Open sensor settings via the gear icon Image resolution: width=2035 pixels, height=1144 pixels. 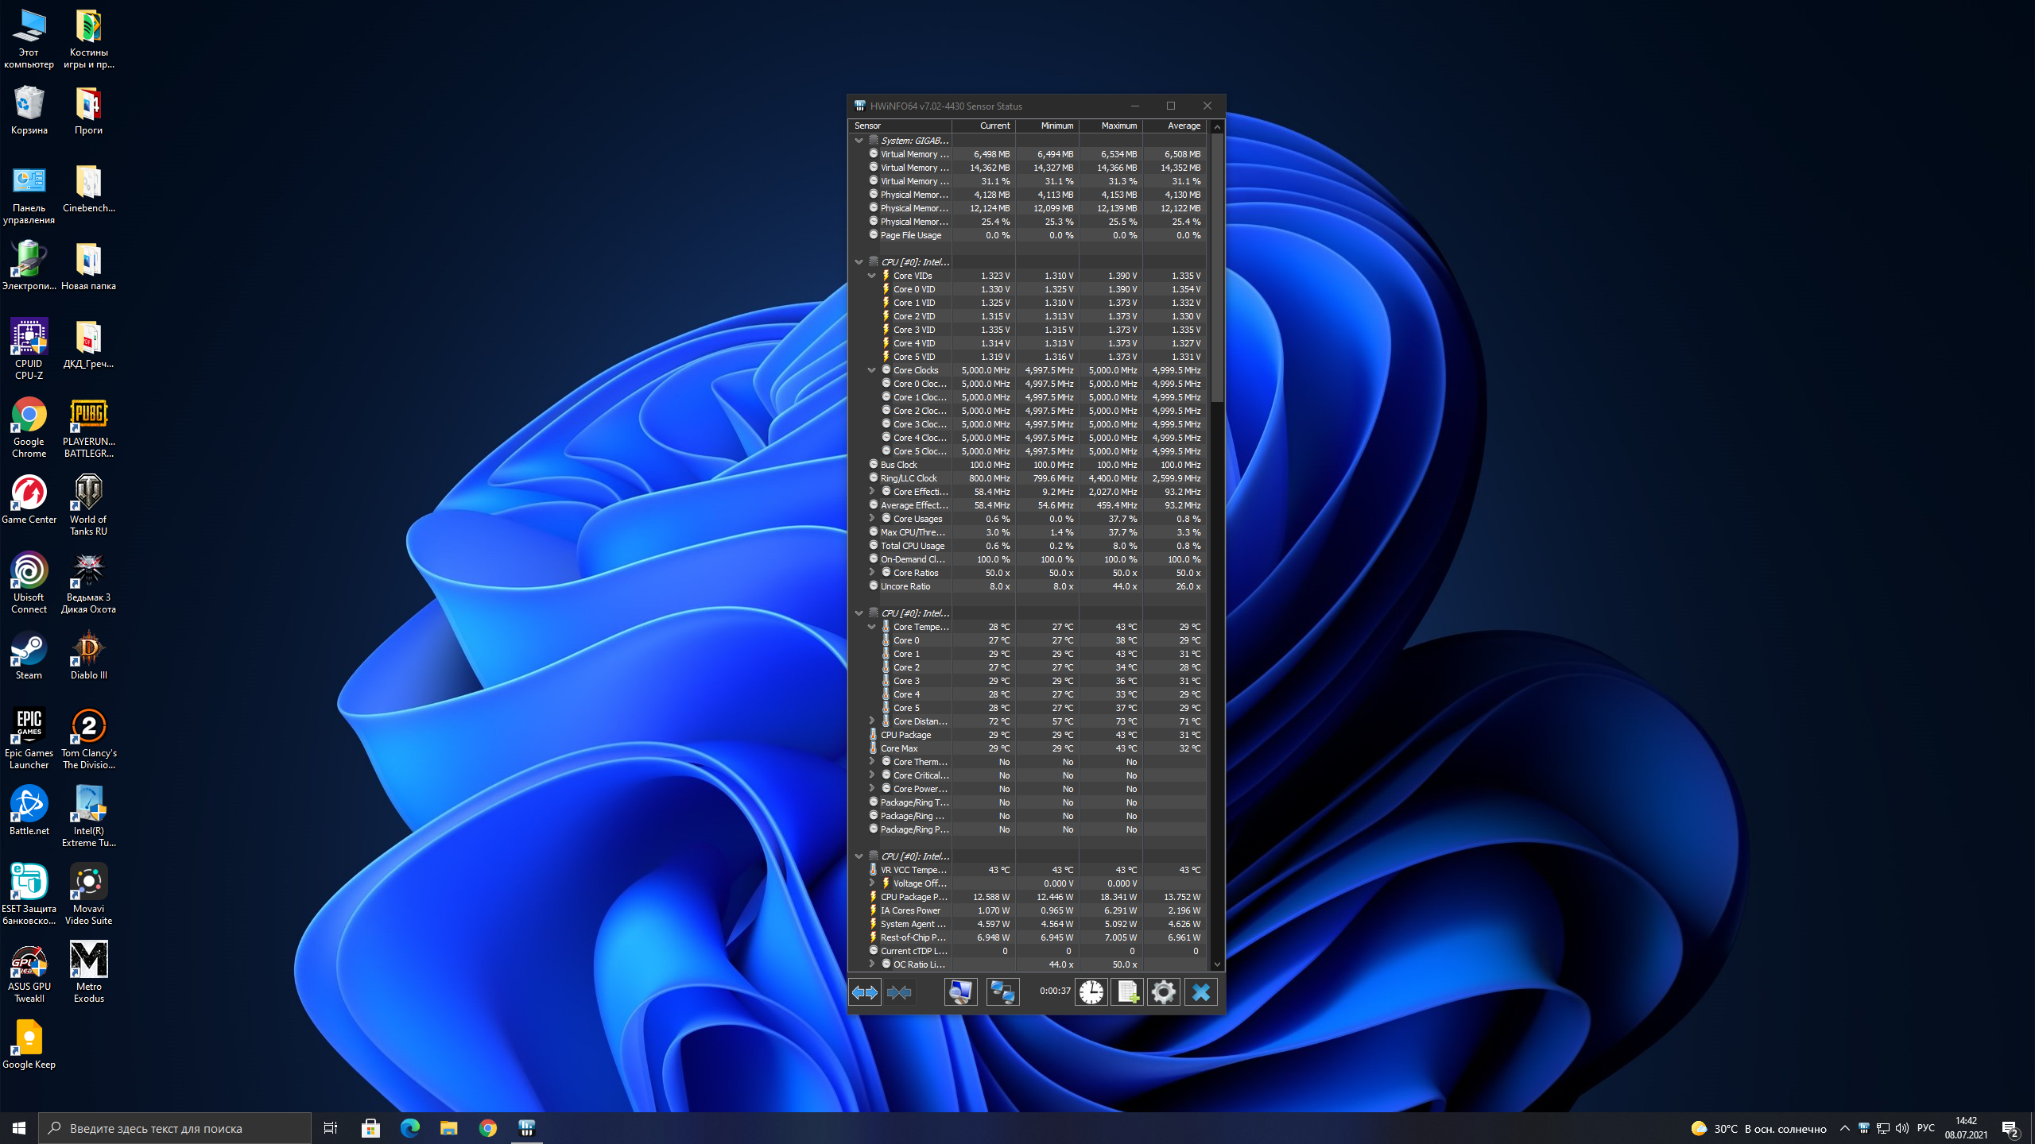click(1163, 991)
